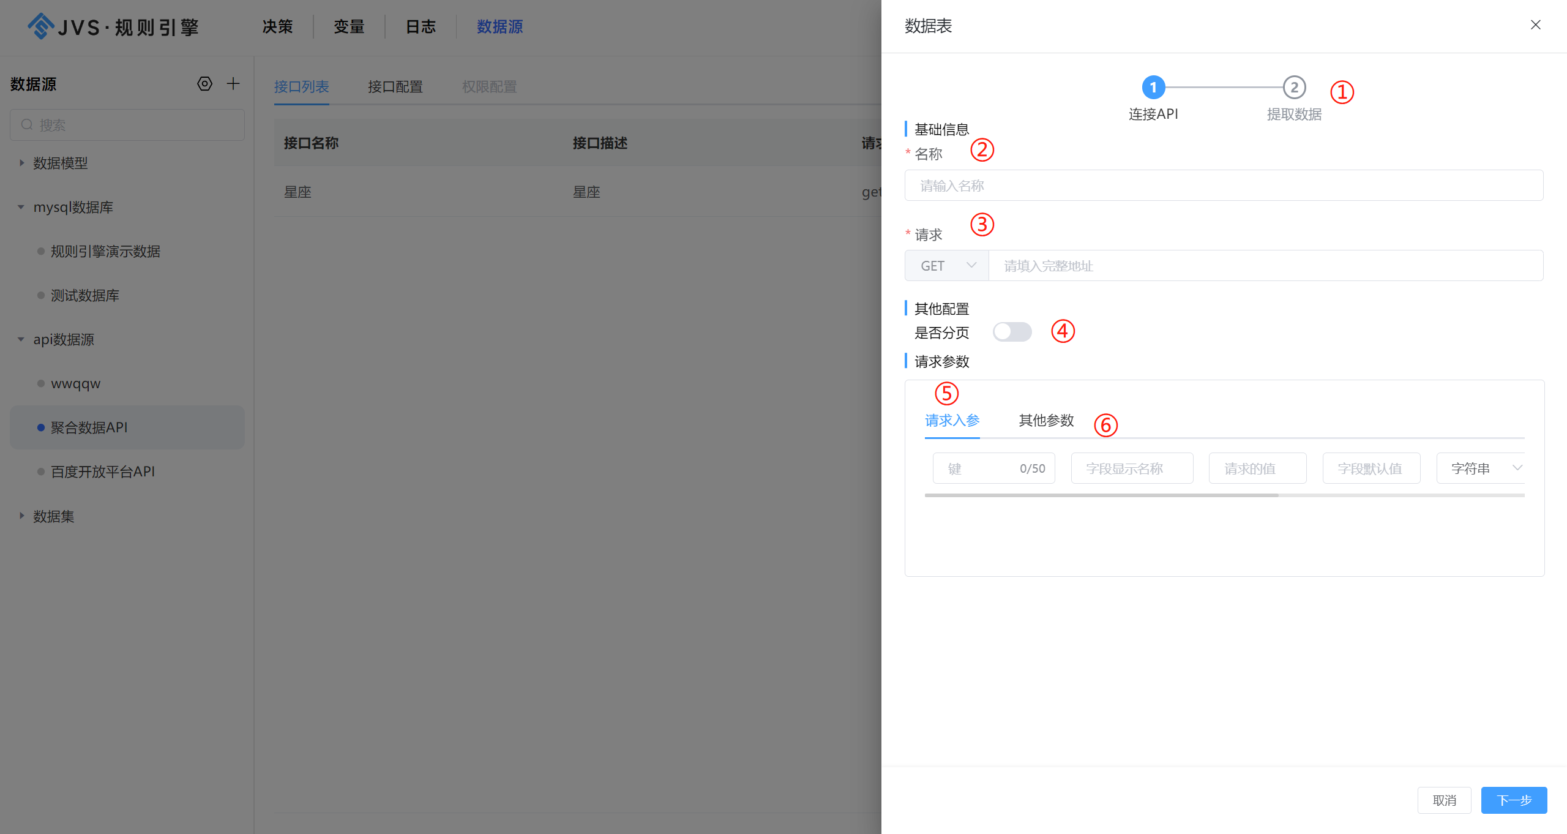This screenshot has width=1567, height=834.
Task: Click the 取消 button
Action: click(x=1445, y=800)
